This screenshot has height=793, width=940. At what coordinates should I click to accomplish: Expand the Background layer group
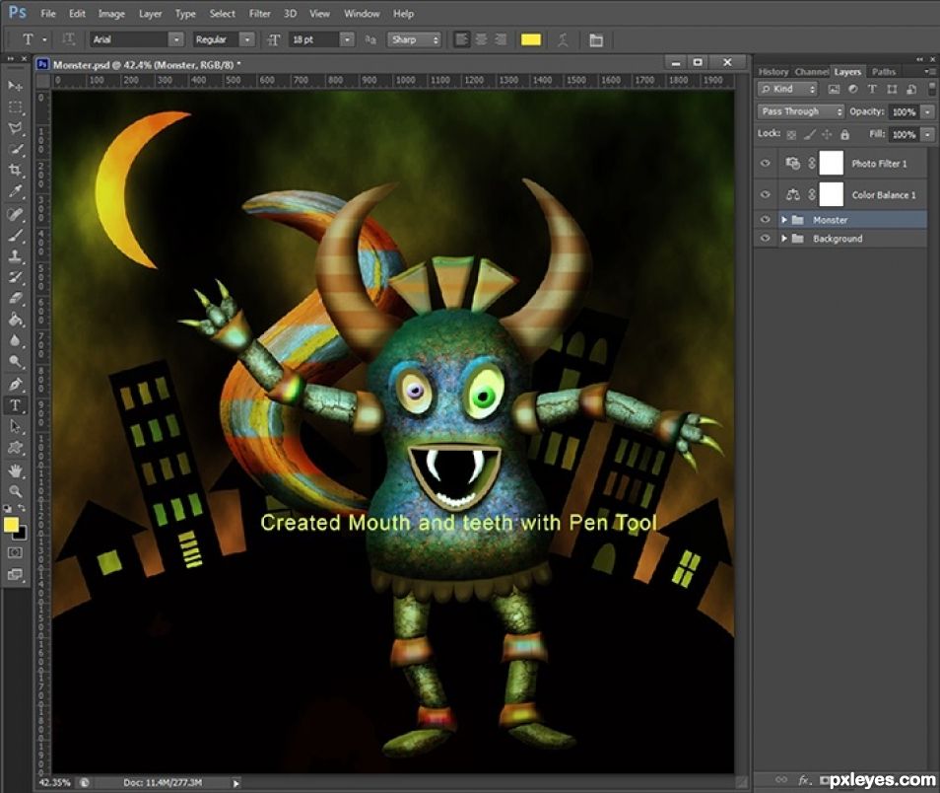point(784,239)
